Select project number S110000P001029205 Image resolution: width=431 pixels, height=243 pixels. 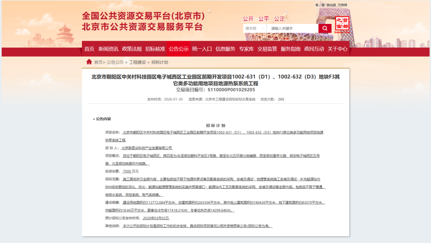pos(231,90)
